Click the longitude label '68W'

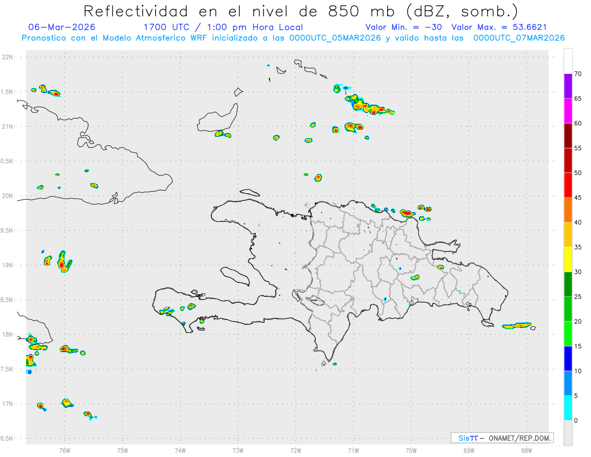coord(526,450)
